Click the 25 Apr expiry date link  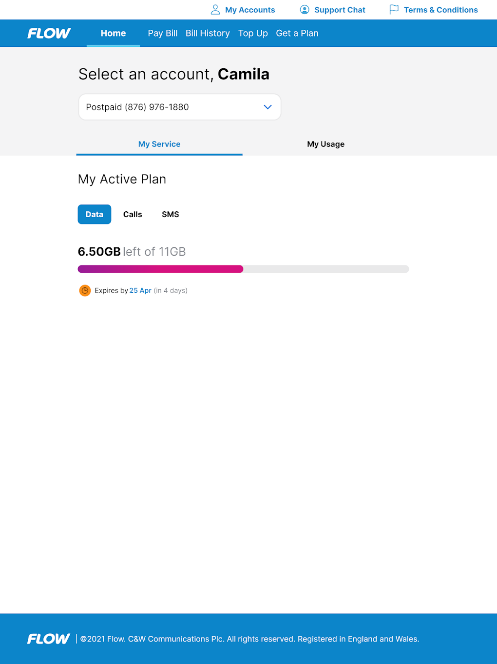(x=140, y=290)
